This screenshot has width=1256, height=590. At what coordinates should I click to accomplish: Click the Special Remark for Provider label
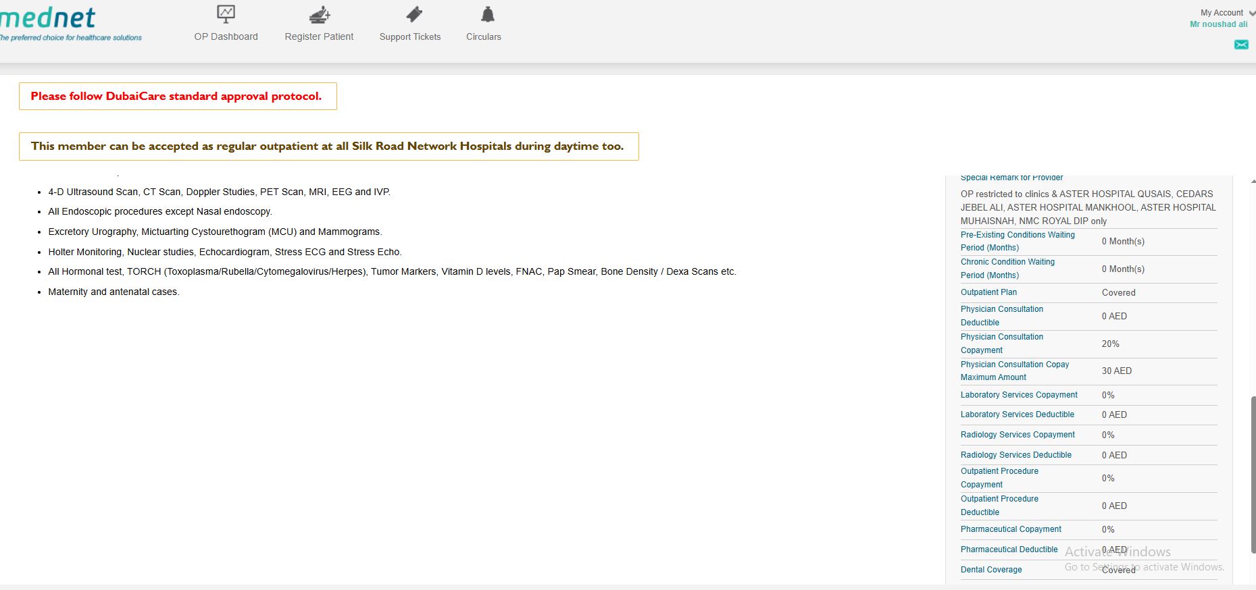click(x=1011, y=178)
